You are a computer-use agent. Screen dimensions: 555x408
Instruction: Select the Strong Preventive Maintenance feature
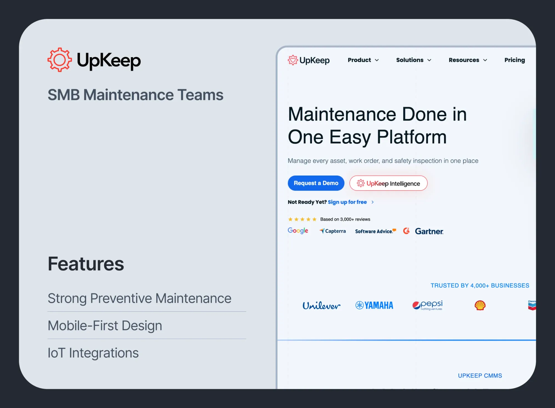(x=139, y=298)
